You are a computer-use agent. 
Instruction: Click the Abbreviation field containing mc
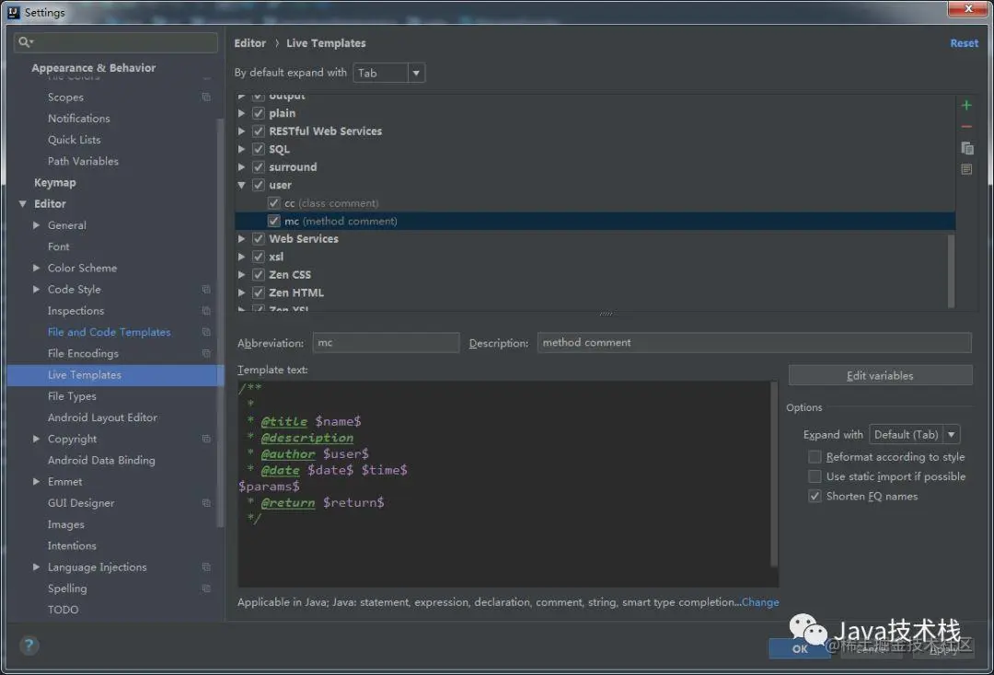[x=386, y=343]
